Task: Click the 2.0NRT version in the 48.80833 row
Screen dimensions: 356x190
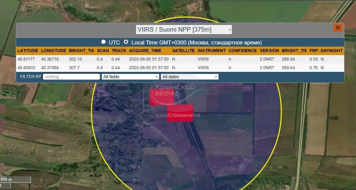Action: pyautogui.click(x=267, y=68)
